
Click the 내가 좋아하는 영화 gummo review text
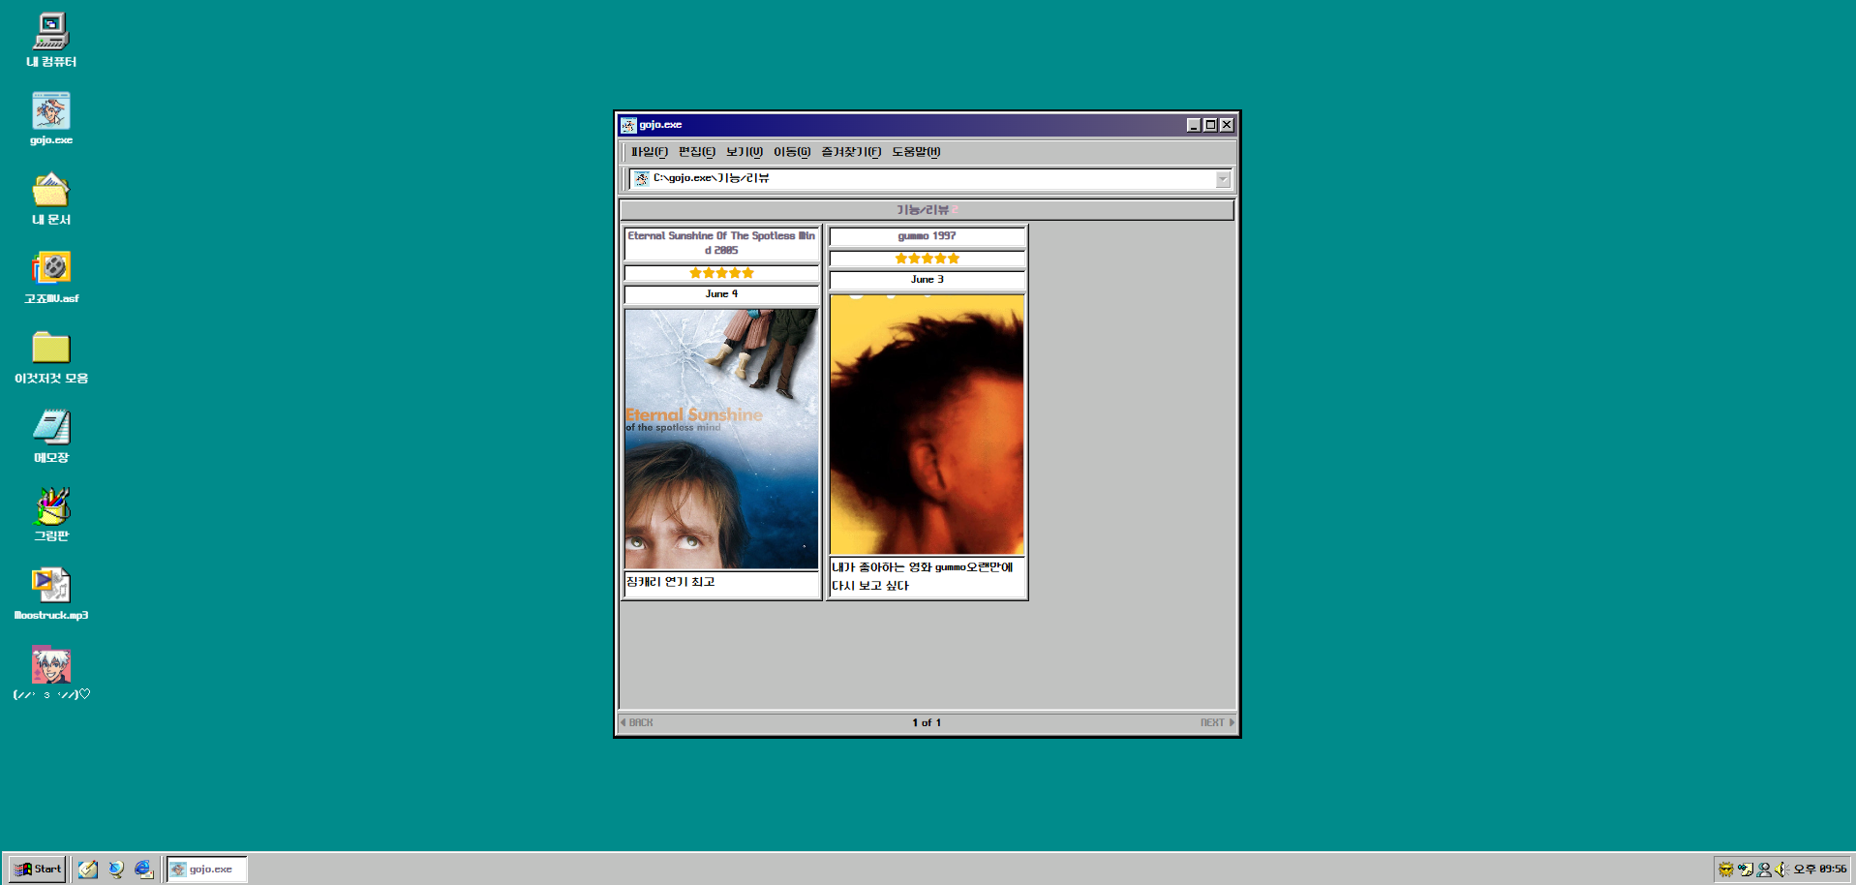coord(922,576)
